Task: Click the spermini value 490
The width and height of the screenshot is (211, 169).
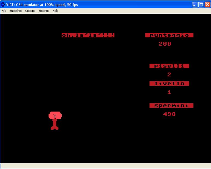Action: 169,114
